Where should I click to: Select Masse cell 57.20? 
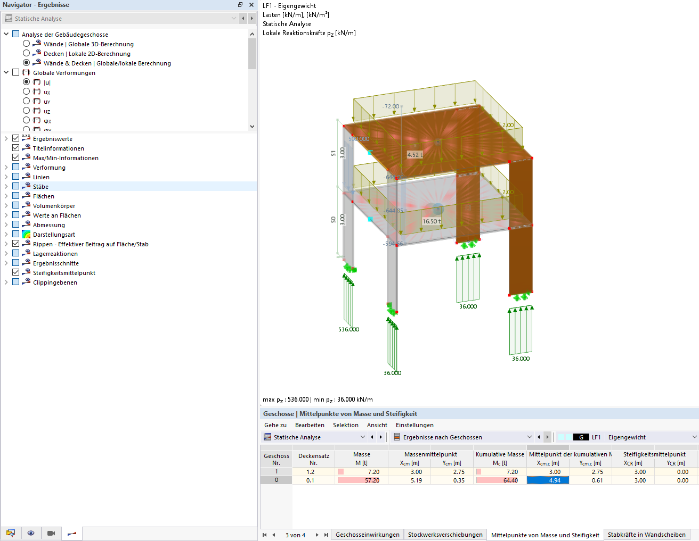pos(361,480)
